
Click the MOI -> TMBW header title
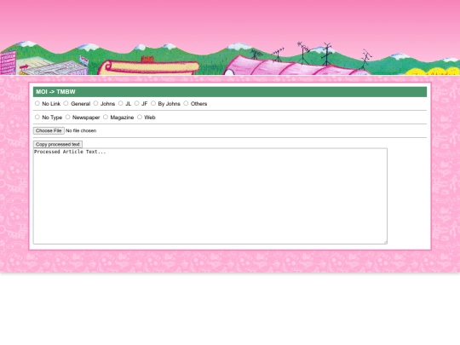coord(55,92)
